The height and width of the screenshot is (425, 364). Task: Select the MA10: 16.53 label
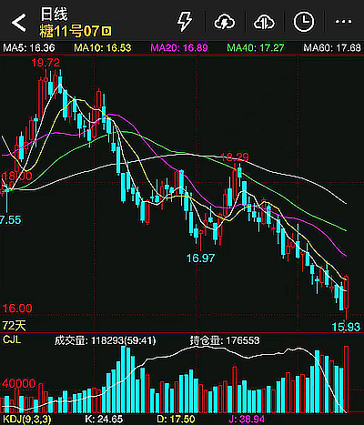(103, 48)
